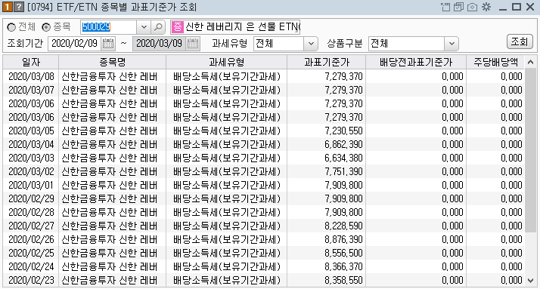Click the 종목명 column header

click(112, 62)
